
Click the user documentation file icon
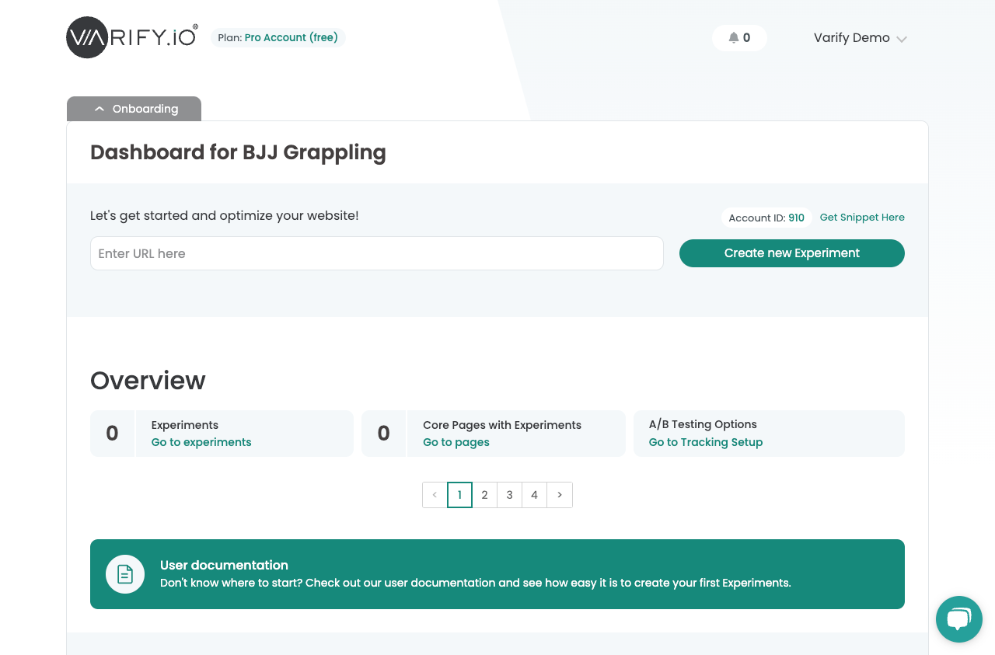[125, 574]
